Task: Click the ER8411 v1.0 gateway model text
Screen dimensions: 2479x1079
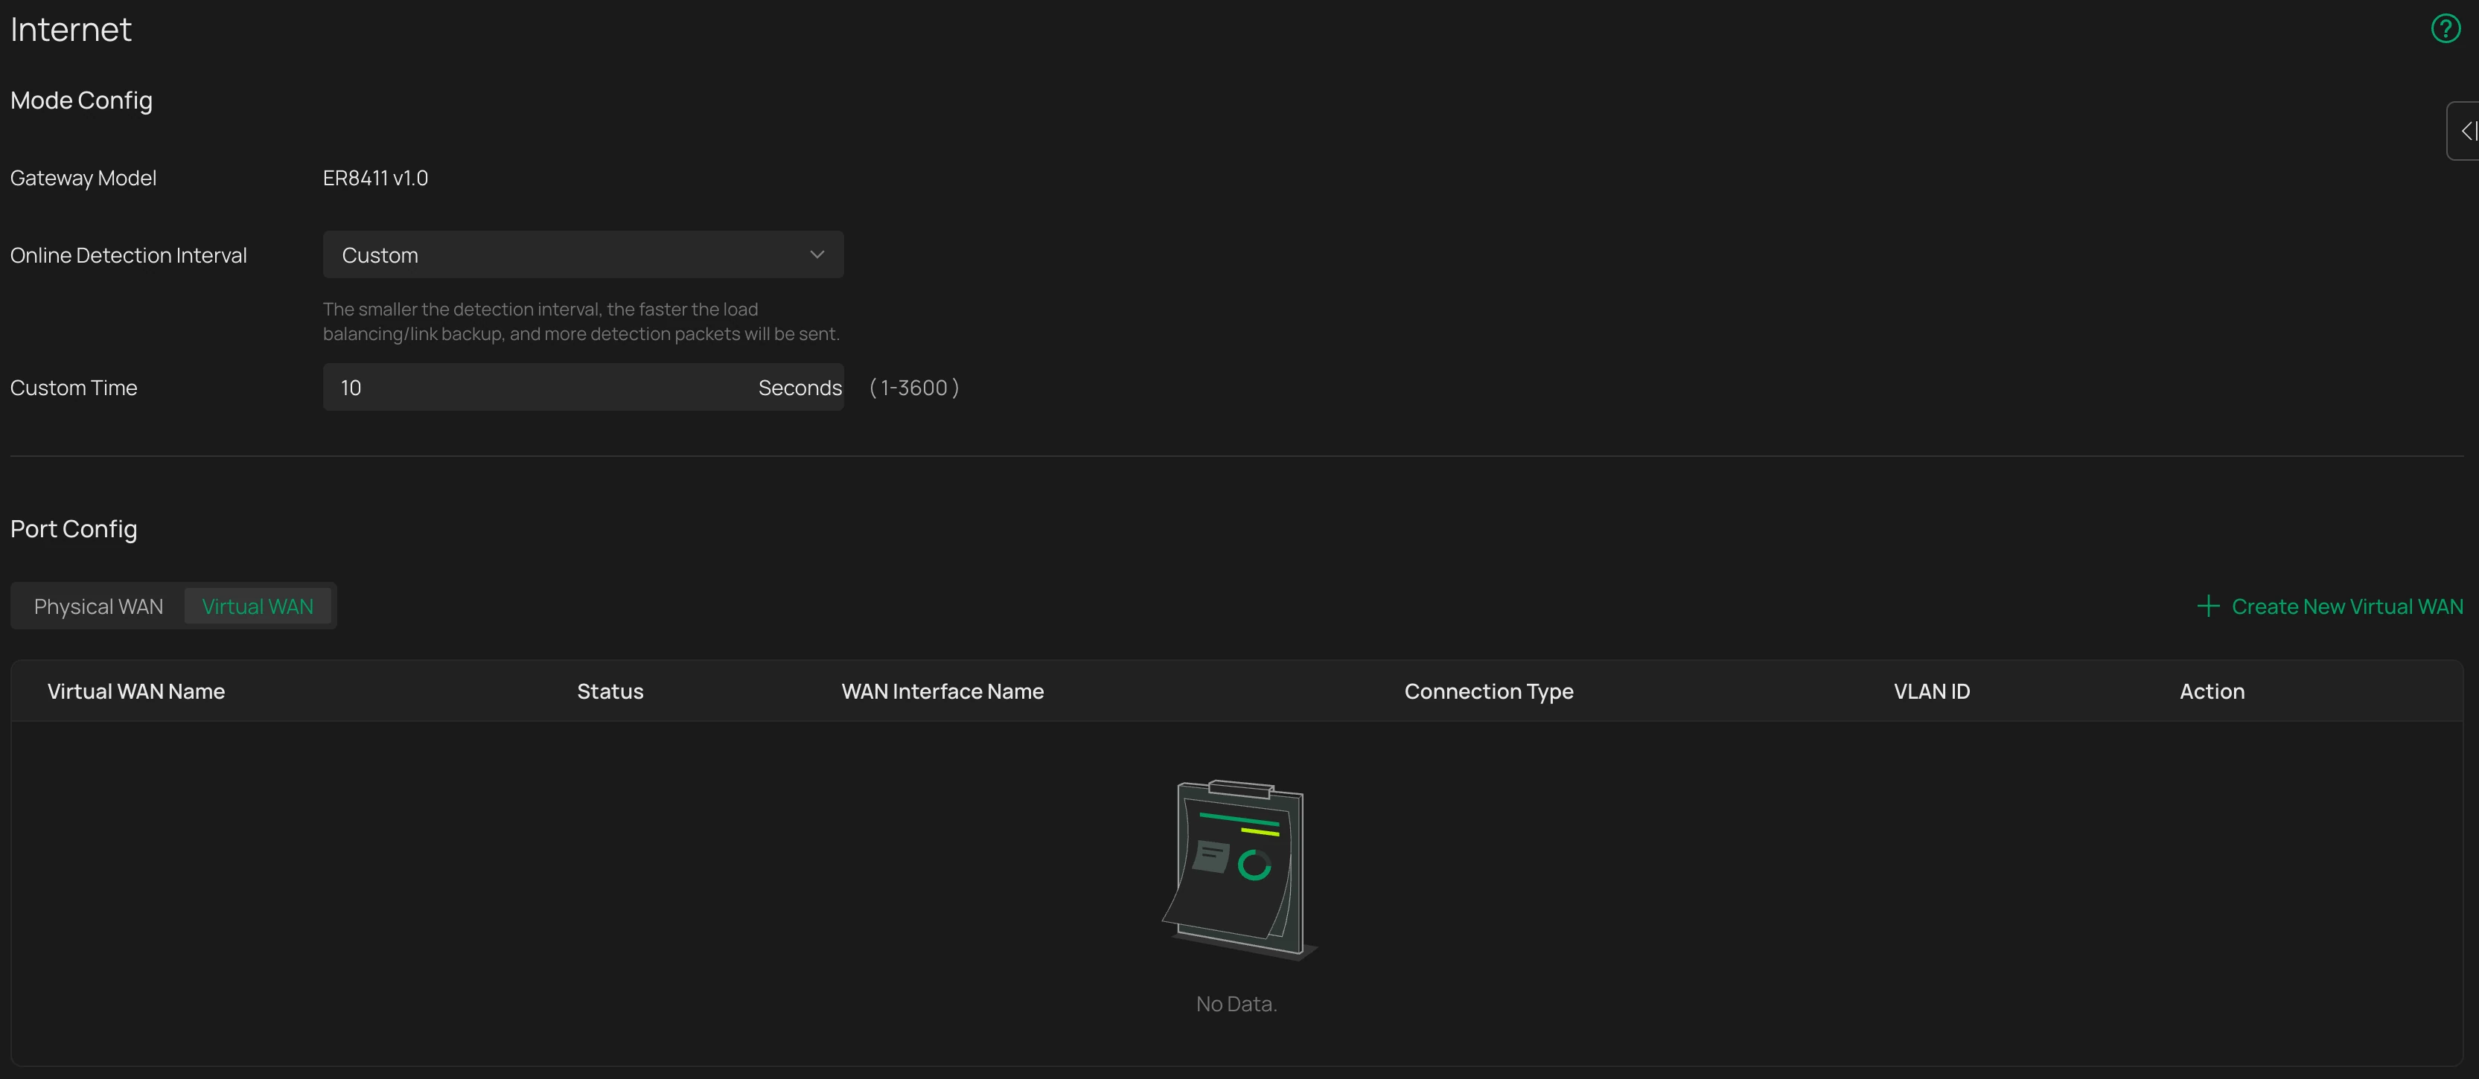Action: point(375,178)
